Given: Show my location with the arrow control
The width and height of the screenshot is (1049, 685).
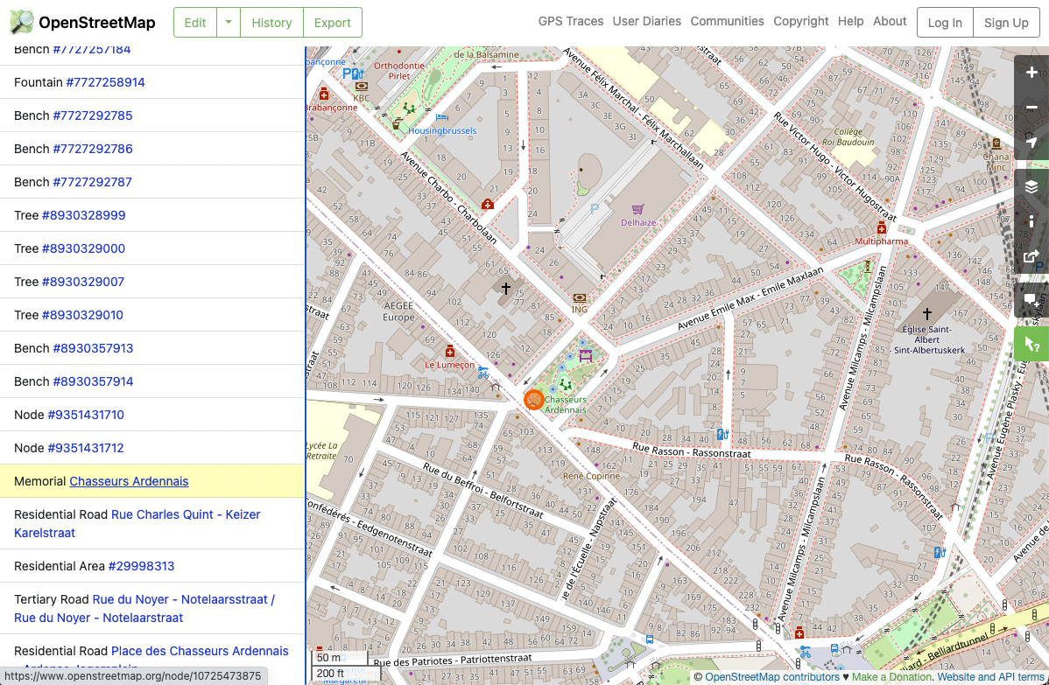Looking at the screenshot, I should (1031, 142).
